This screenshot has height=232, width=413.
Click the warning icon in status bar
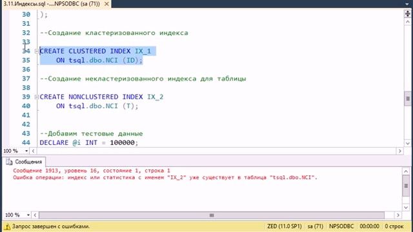click(x=7, y=226)
